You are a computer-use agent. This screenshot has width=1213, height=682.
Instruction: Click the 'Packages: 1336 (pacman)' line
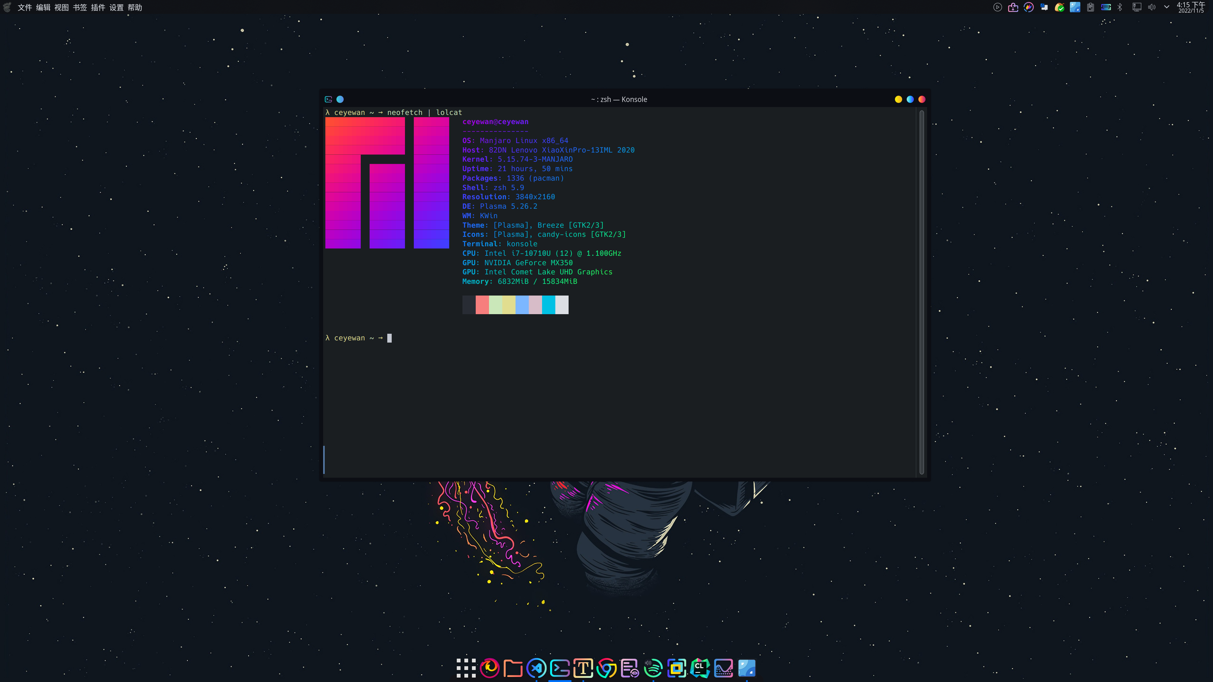(513, 178)
